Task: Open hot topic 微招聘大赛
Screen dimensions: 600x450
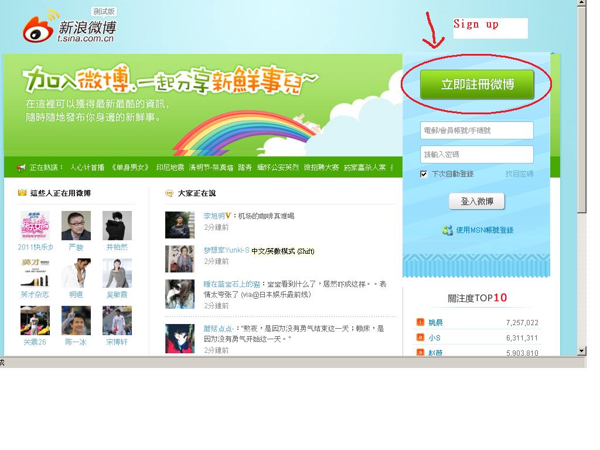Action: [x=321, y=168]
